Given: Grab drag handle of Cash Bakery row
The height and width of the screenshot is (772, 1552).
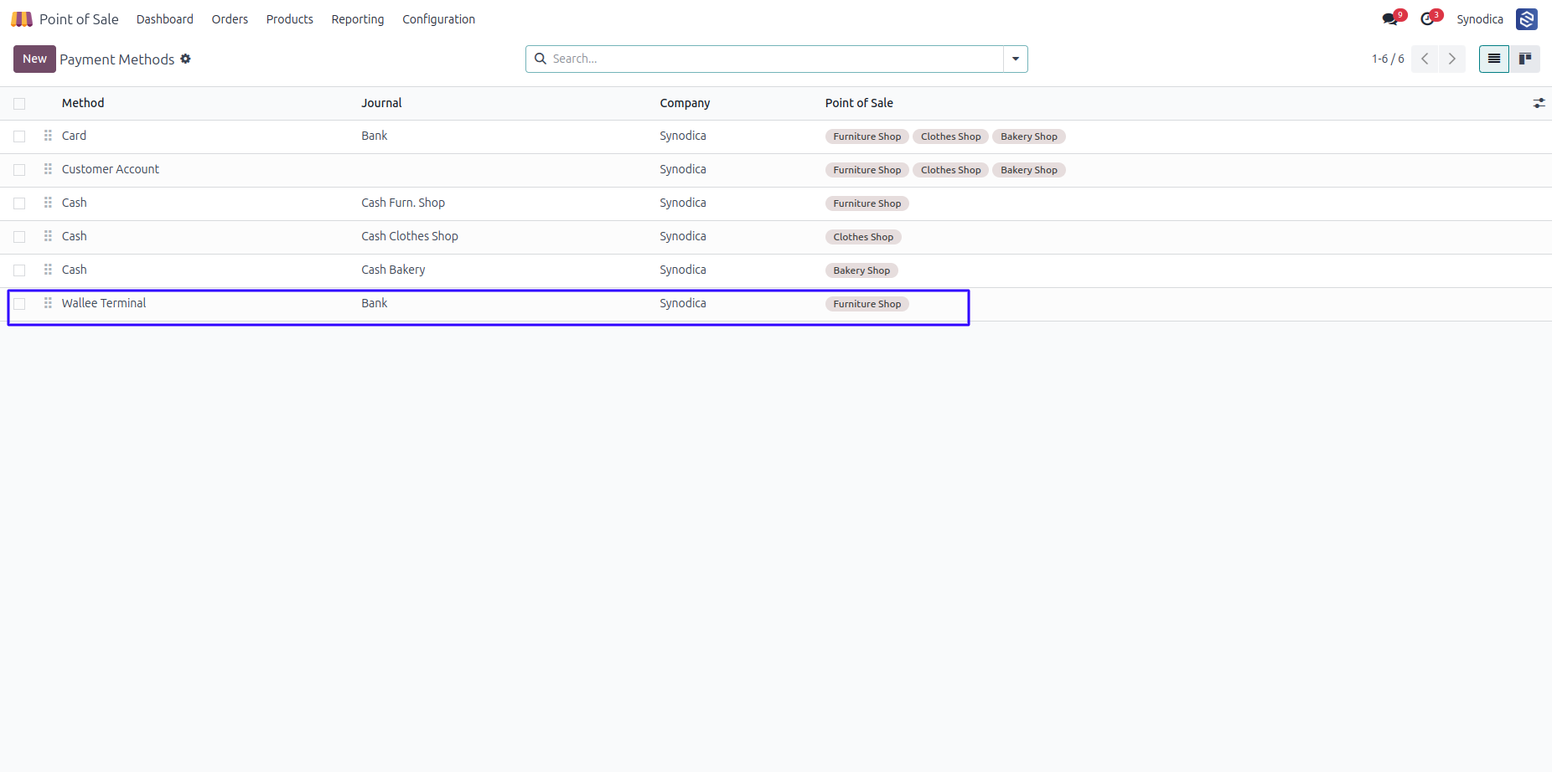Looking at the screenshot, I should pos(48,270).
